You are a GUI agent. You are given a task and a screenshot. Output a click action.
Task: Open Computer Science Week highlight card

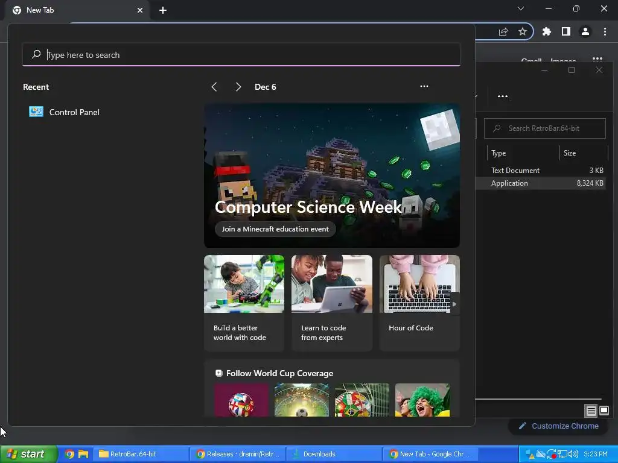point(332,175)
